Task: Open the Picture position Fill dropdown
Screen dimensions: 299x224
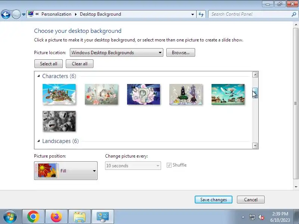Action: [66, 171]
